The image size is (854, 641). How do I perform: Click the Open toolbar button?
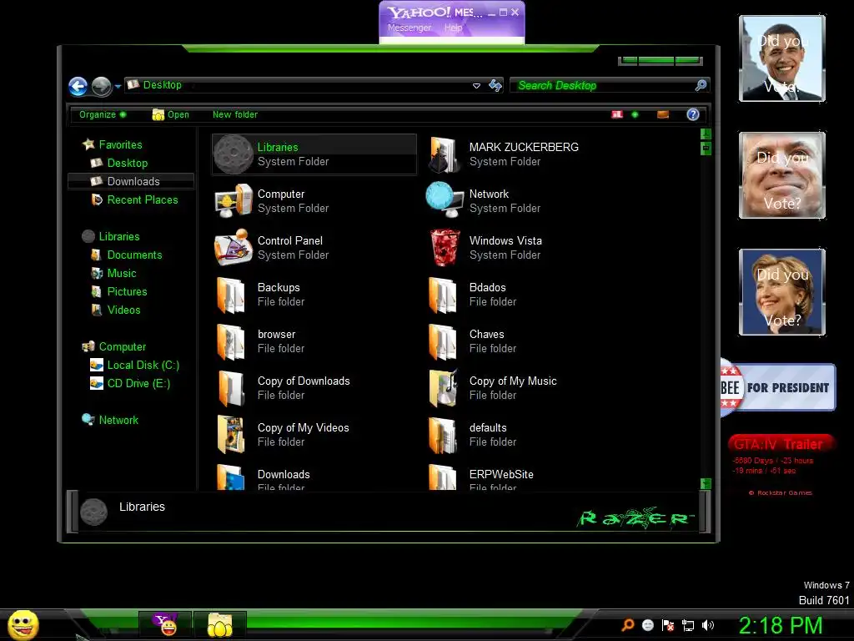point(171,114)
